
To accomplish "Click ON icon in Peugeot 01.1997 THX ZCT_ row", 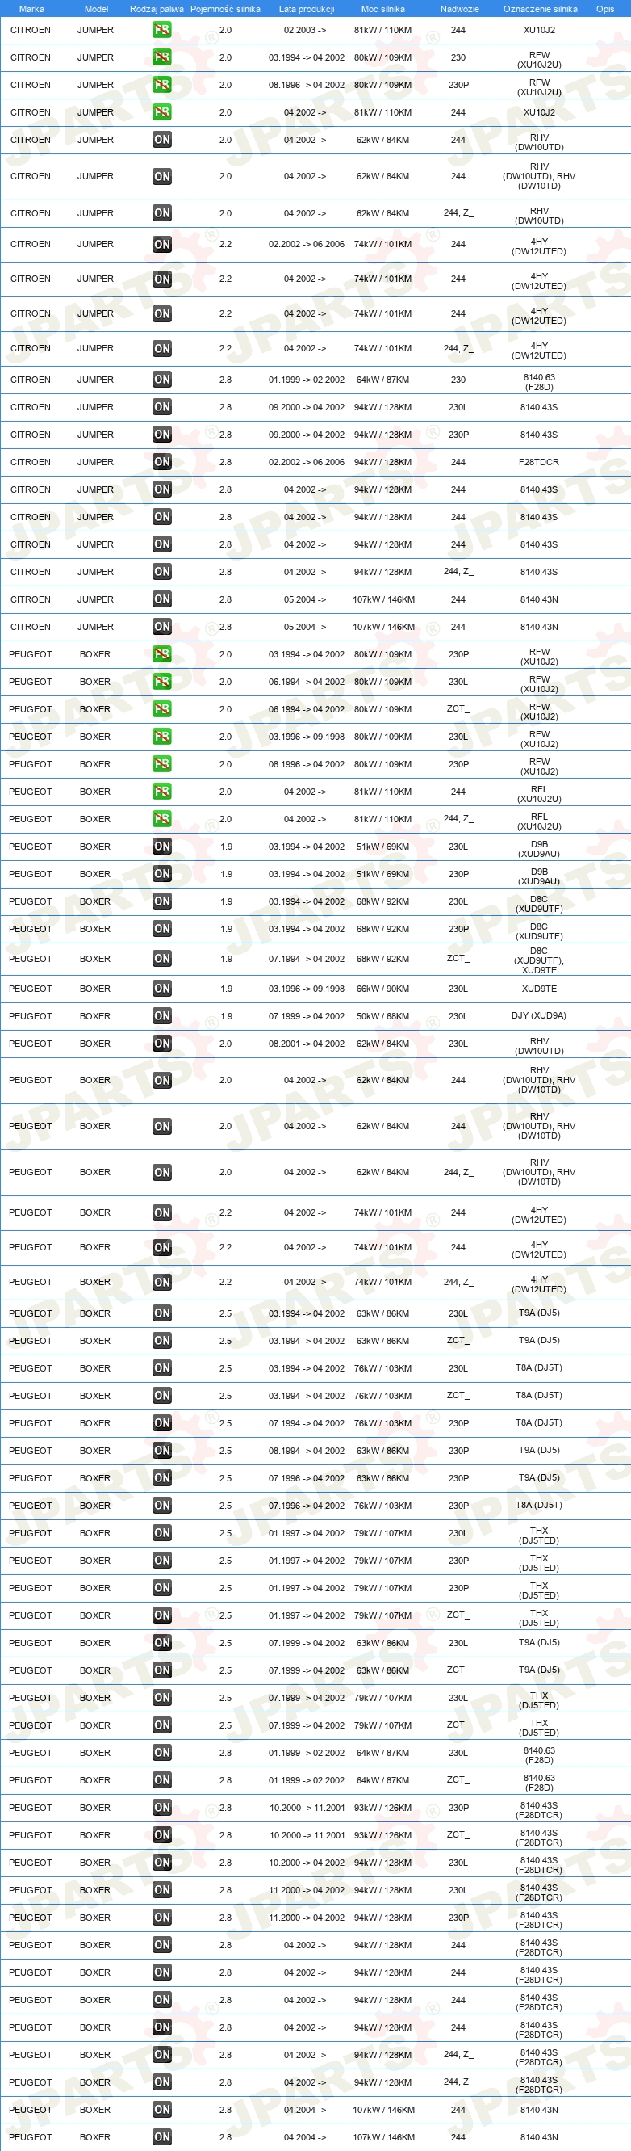I will 162,1615.
